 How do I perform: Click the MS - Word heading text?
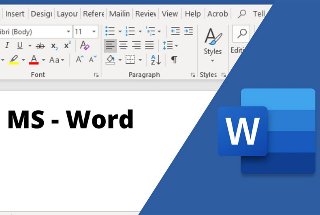click(70, 119)
